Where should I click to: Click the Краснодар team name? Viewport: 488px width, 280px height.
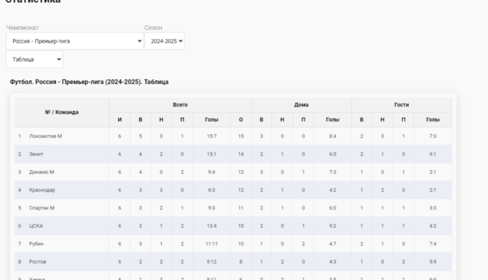click(x=42, y=190)
